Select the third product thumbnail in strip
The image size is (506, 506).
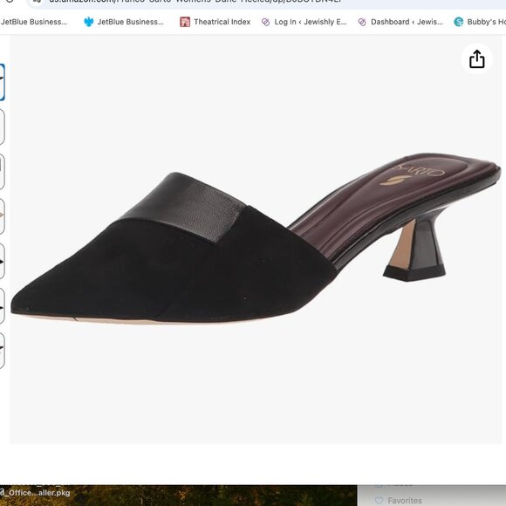click(x=2, y=172)
